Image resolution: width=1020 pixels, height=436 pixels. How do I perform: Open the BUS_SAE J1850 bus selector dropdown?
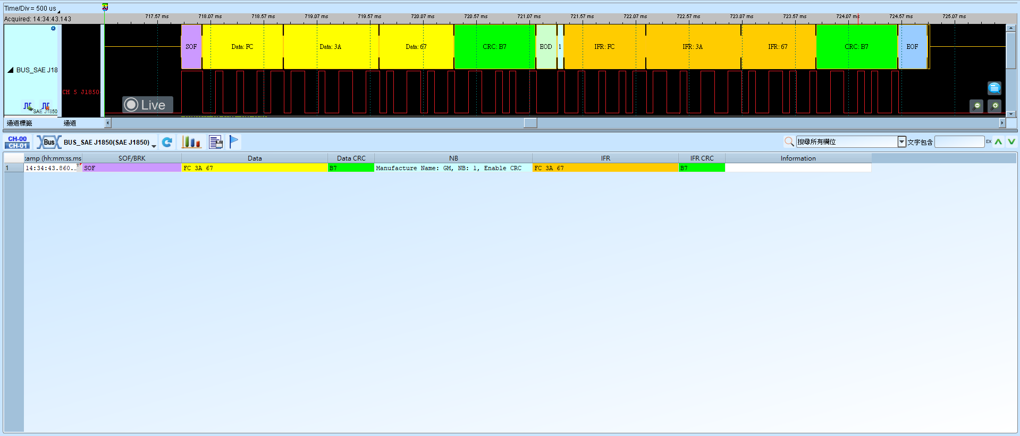coord(154,145)
